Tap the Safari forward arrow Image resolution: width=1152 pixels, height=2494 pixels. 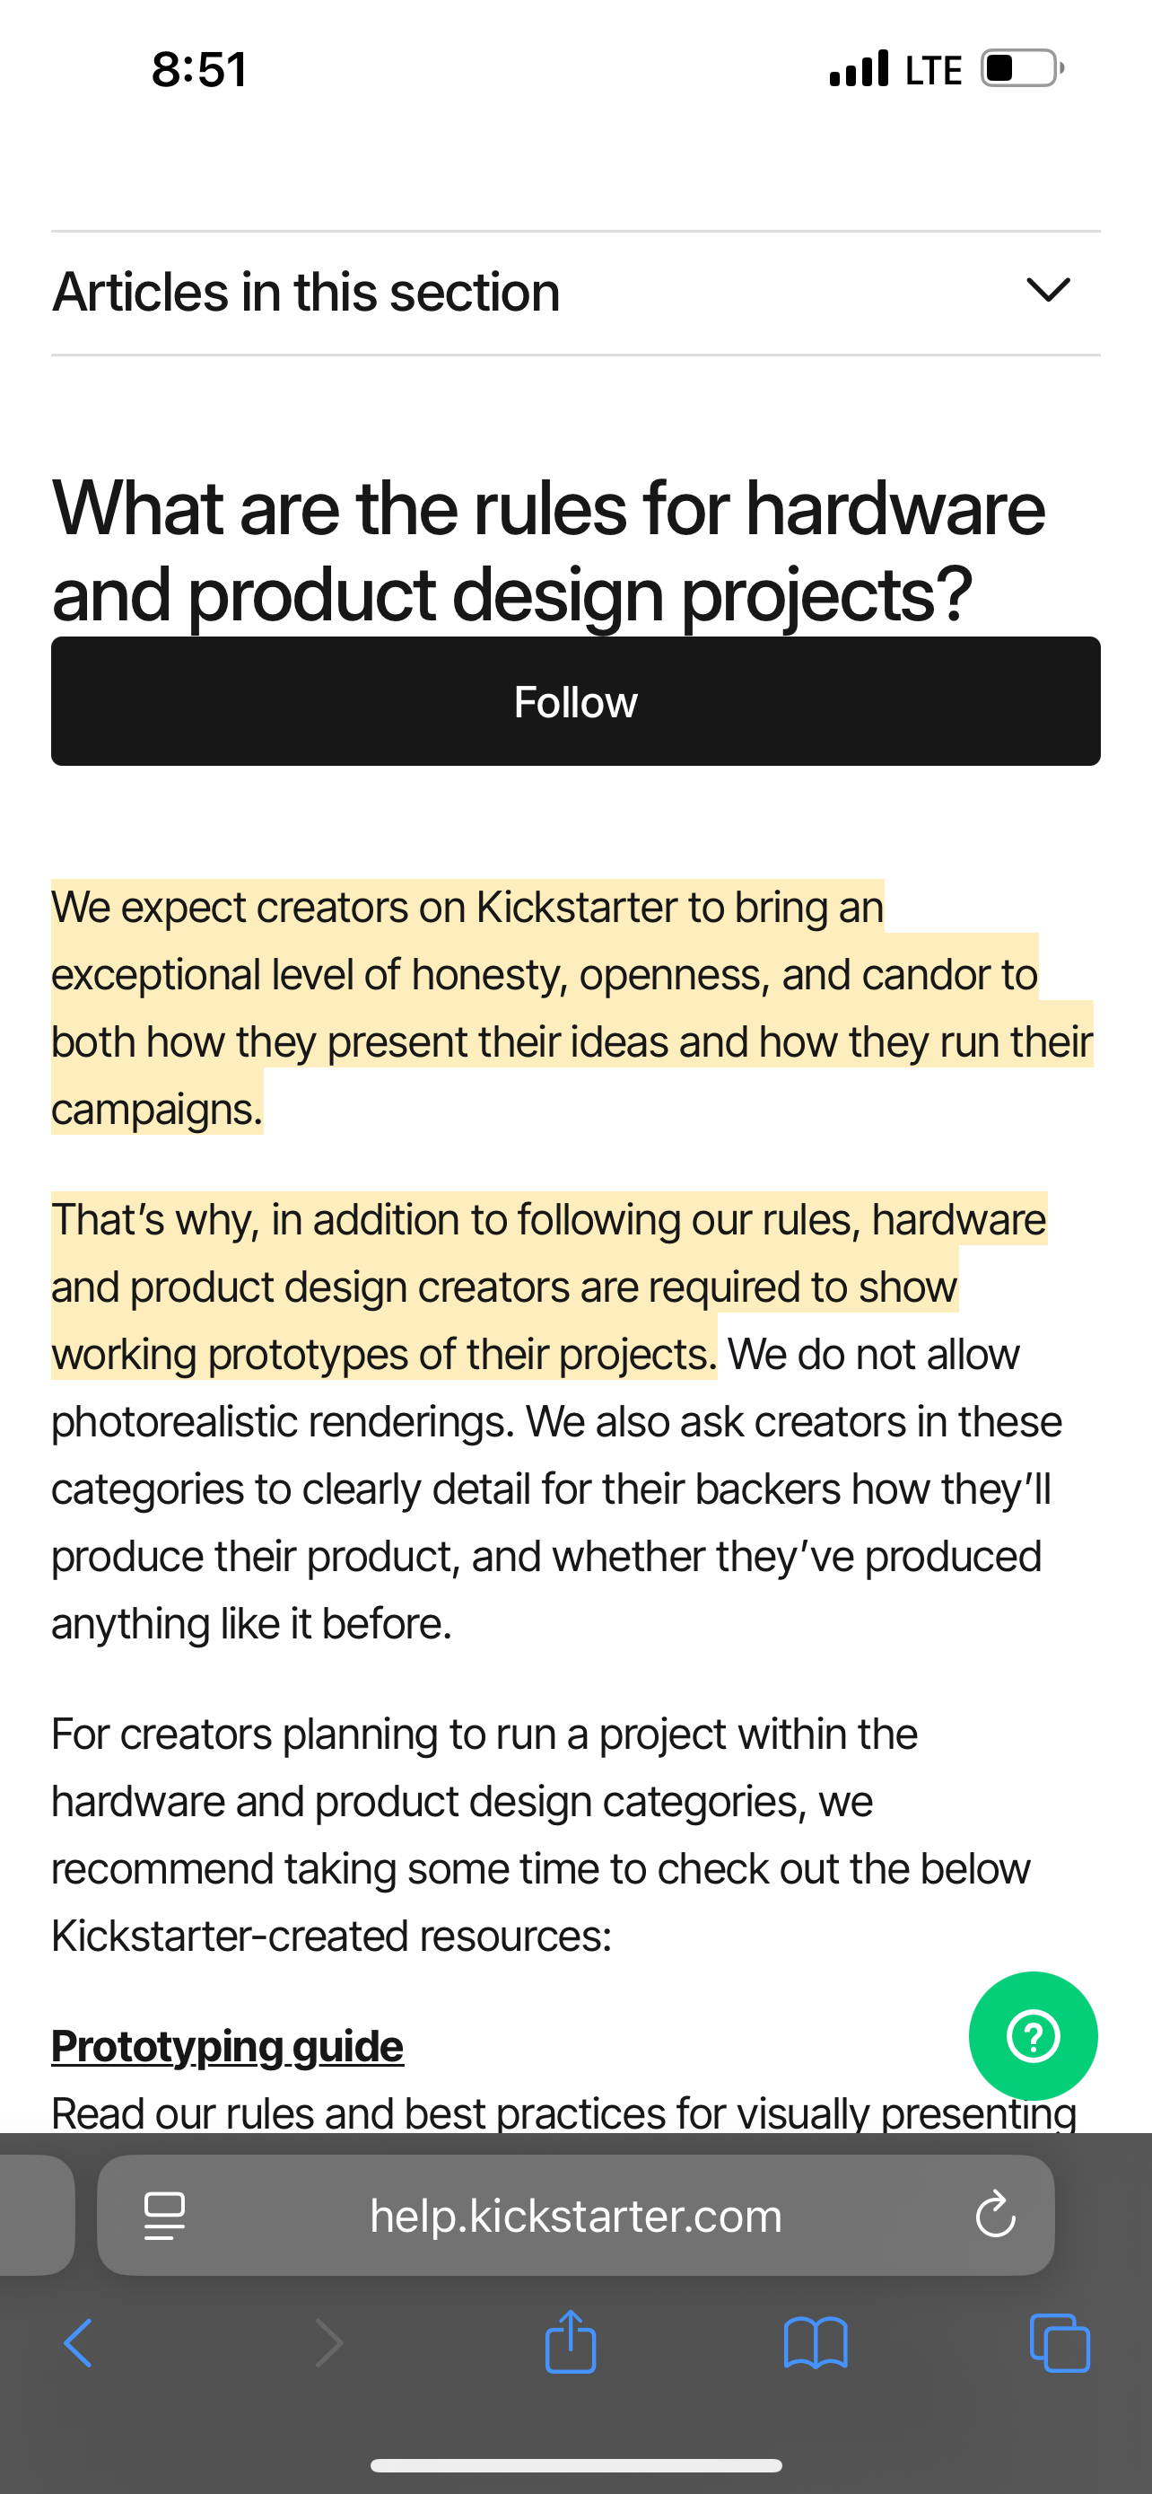(x=329, y=2344)
